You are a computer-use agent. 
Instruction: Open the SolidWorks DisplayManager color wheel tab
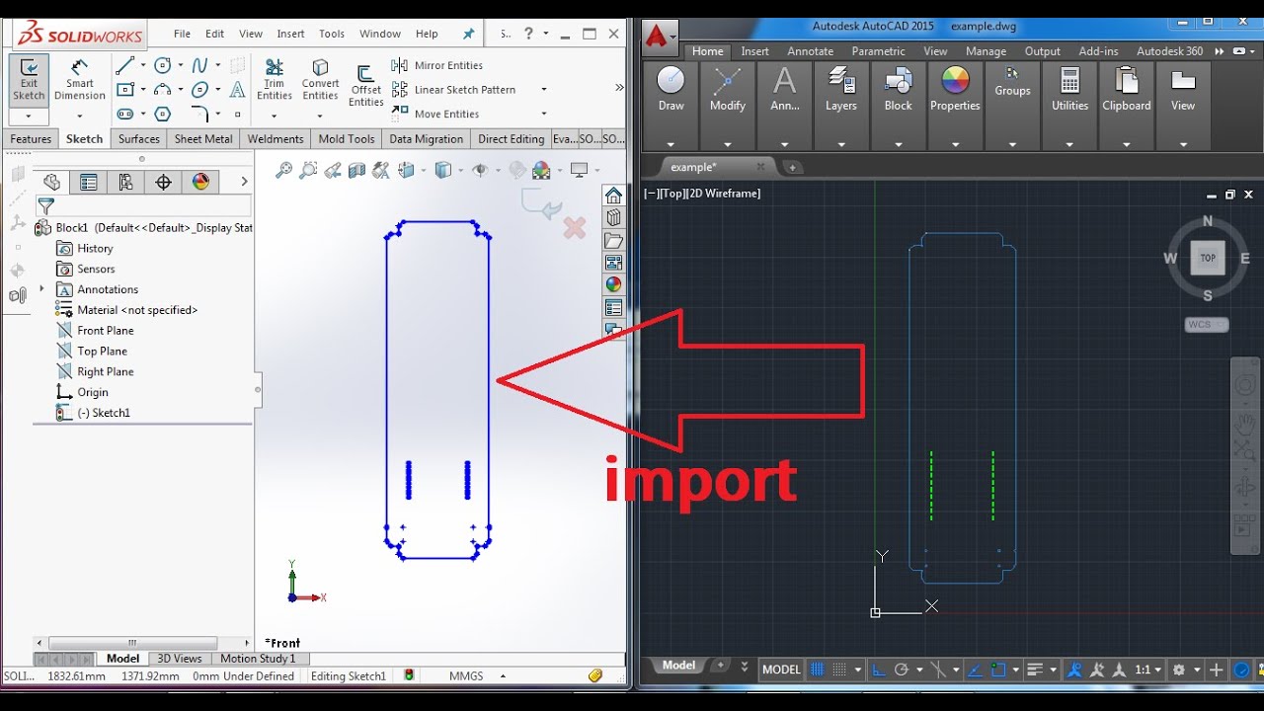click(x=200, y=182)
